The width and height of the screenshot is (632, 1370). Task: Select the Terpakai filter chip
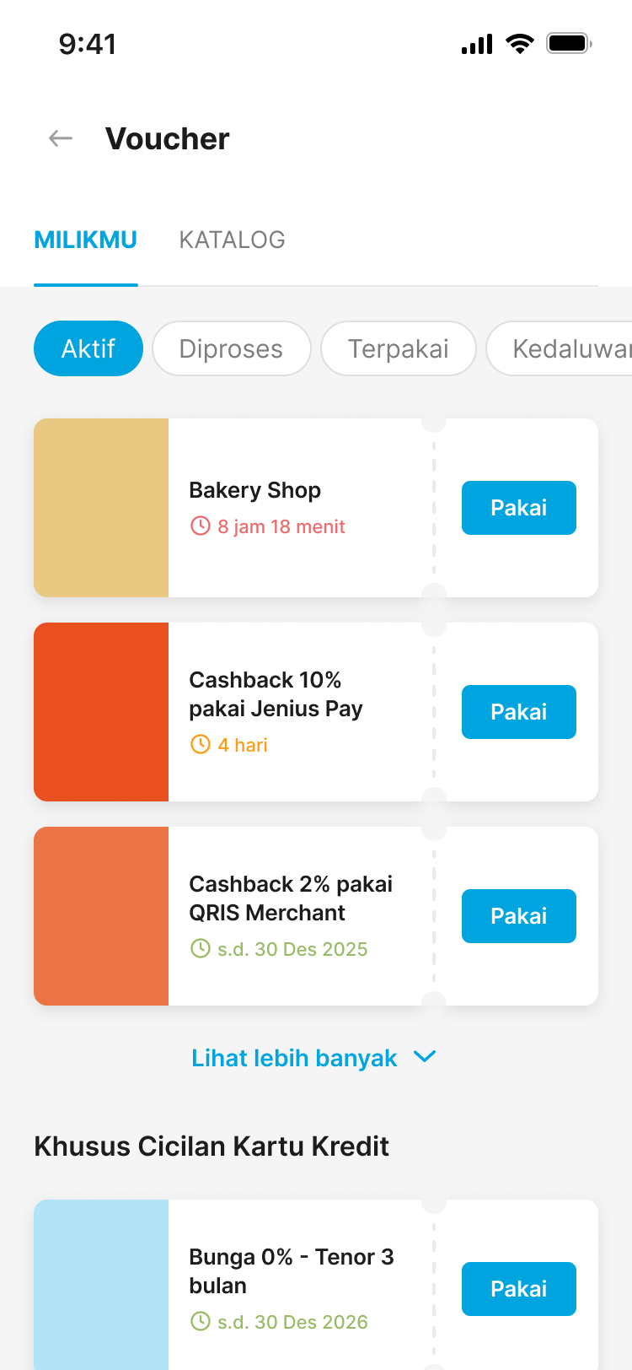pyautogui.click(x=399, y=348)
